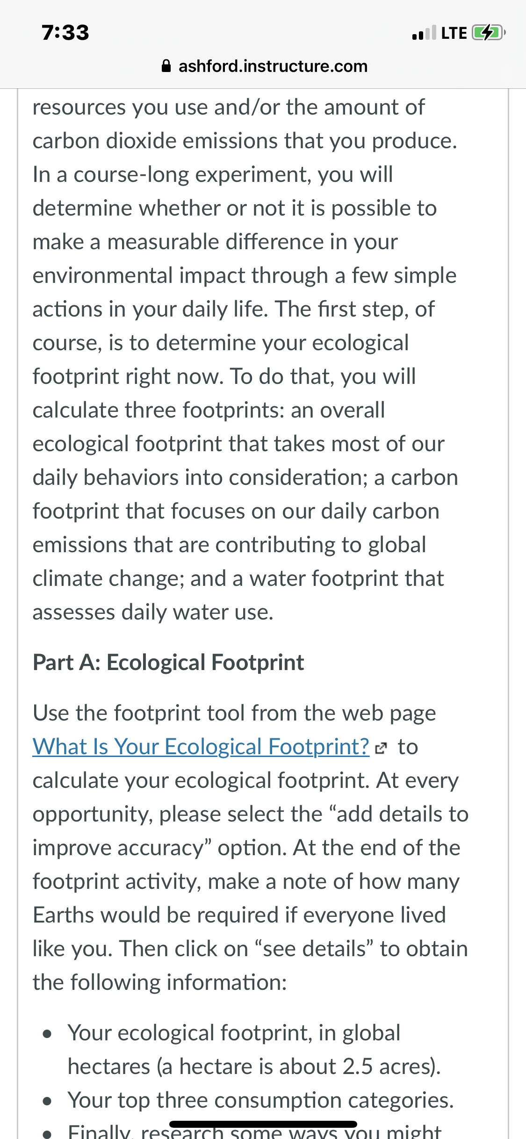Click the 'calculate three footprints' text line
Image resolution: width=526 pixels, height=1139 pixels.
tap(209, 410)
